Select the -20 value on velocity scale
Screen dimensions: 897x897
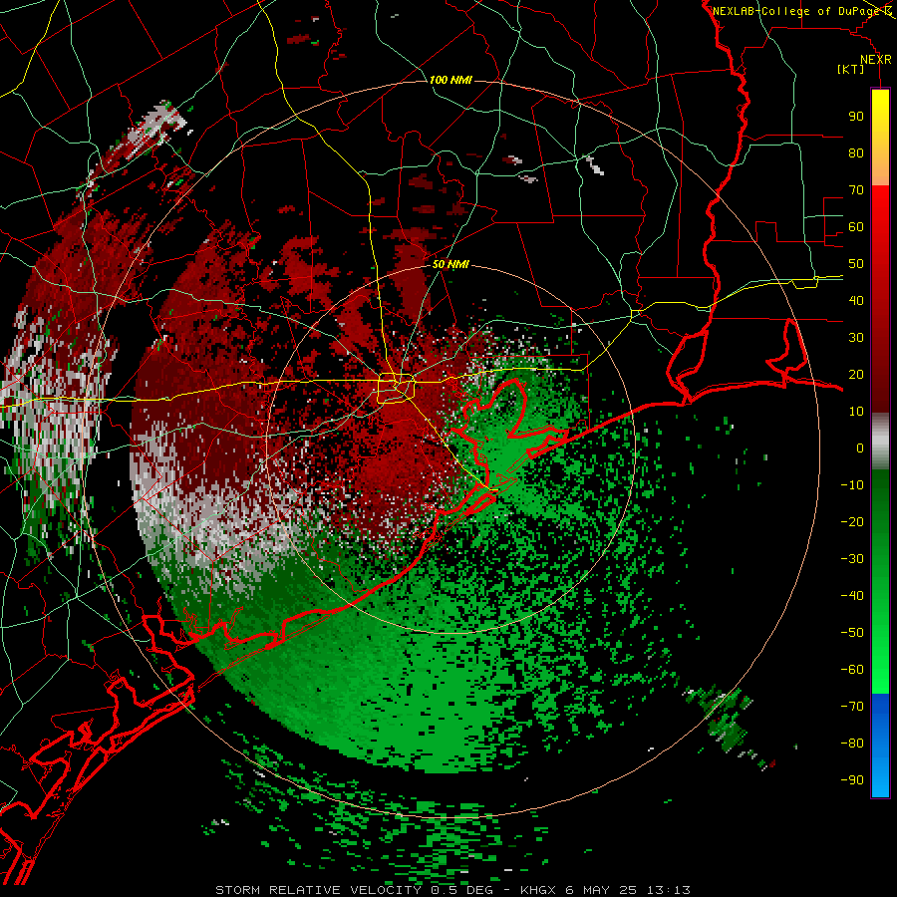[852, 522]
